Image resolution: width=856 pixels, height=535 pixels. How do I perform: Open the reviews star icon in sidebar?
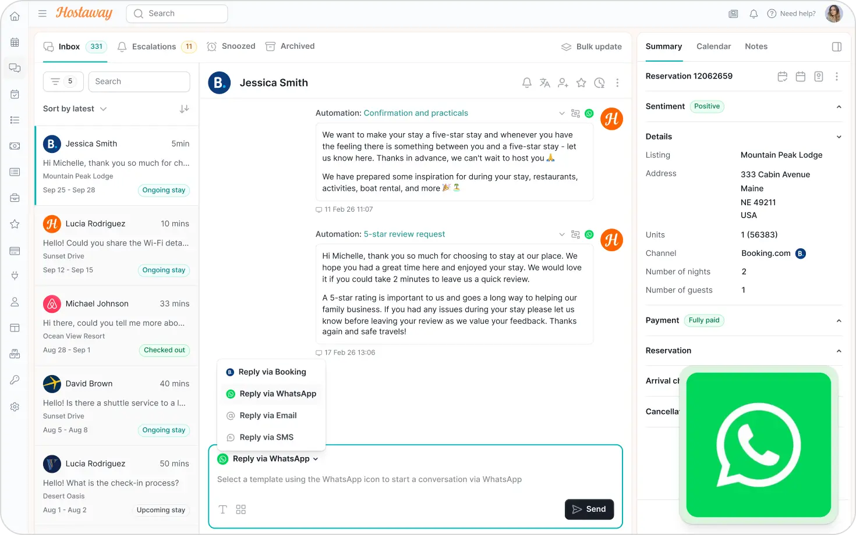[15, 224]
